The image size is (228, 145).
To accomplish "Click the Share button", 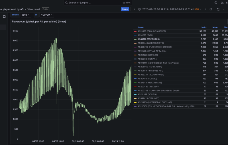I will point(125,9).
